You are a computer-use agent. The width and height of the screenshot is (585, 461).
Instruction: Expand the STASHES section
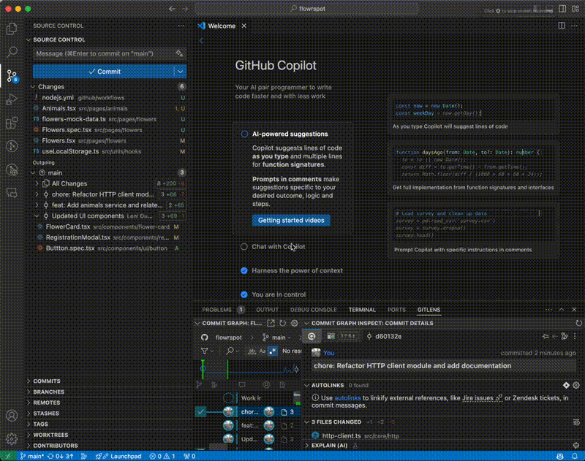(x=46, y=414)
